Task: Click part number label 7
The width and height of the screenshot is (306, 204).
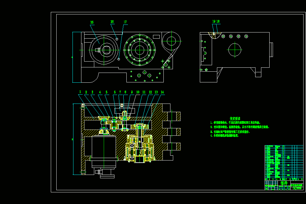Action: [x=120, y=92]
